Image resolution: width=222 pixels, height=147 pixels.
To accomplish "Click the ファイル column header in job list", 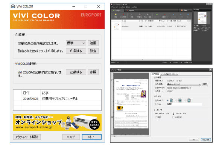I will coord(124,21).
